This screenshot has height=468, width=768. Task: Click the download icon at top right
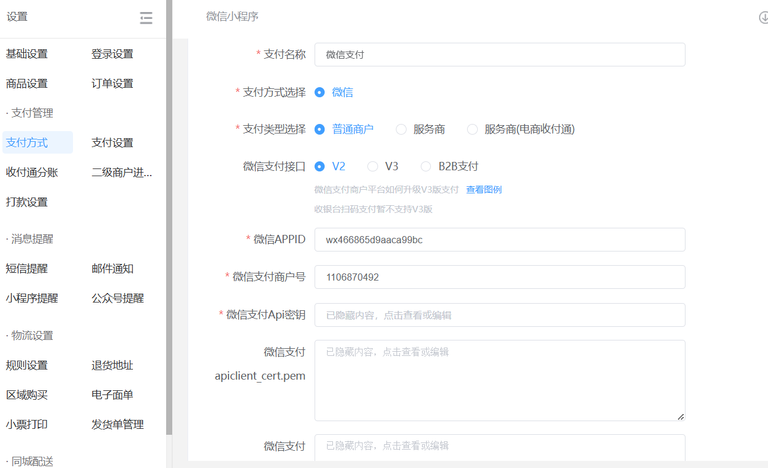pyautogui.click(x=763, y=18)
